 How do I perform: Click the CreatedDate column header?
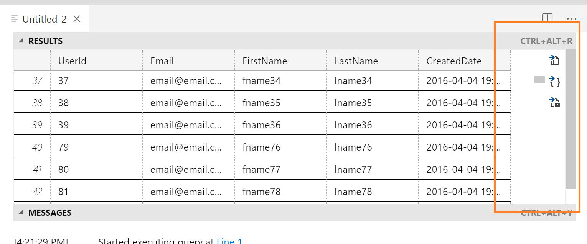point(454,61)
